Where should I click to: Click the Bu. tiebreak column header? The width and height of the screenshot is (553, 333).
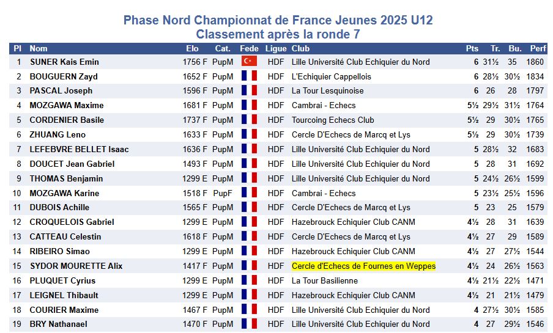coord(514,49)
